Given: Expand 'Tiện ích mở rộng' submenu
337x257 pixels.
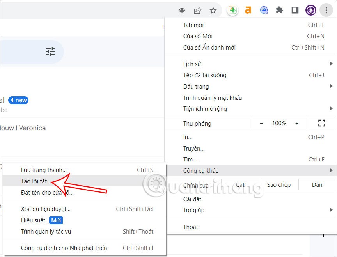Looking at the screenshot, I should pyautogui.click(x=250, y=109).
